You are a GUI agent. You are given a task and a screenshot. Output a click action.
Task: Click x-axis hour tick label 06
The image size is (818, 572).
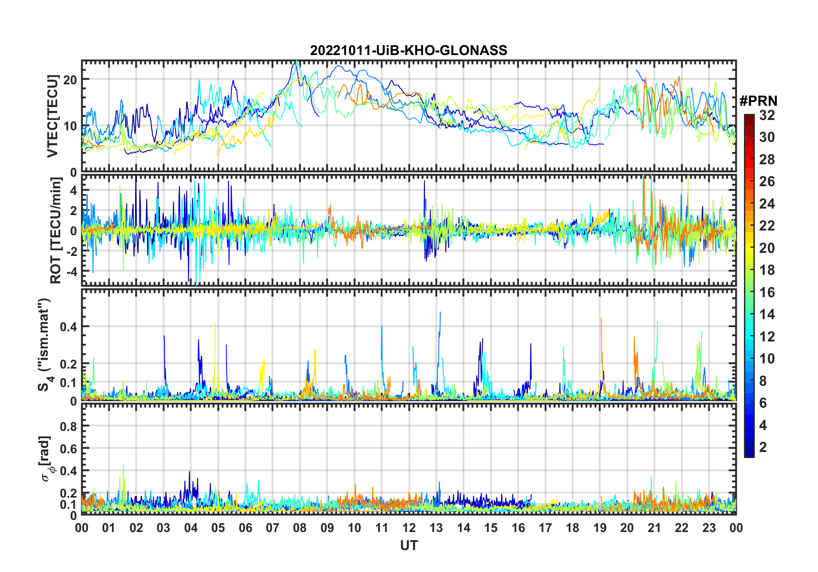[245, 528]
